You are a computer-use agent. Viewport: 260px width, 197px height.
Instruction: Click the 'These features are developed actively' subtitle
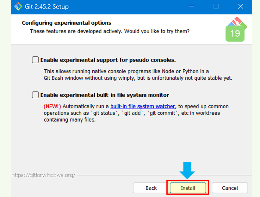pyautogui.click(x=110, y=31)
